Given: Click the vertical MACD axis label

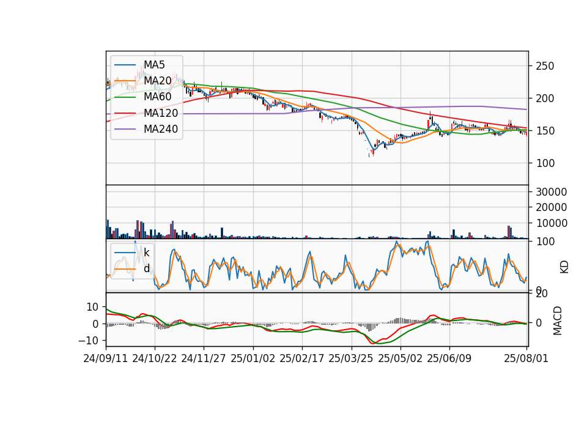Looking at the screenshot, I should pyautogui.click(x=558, y=321).
